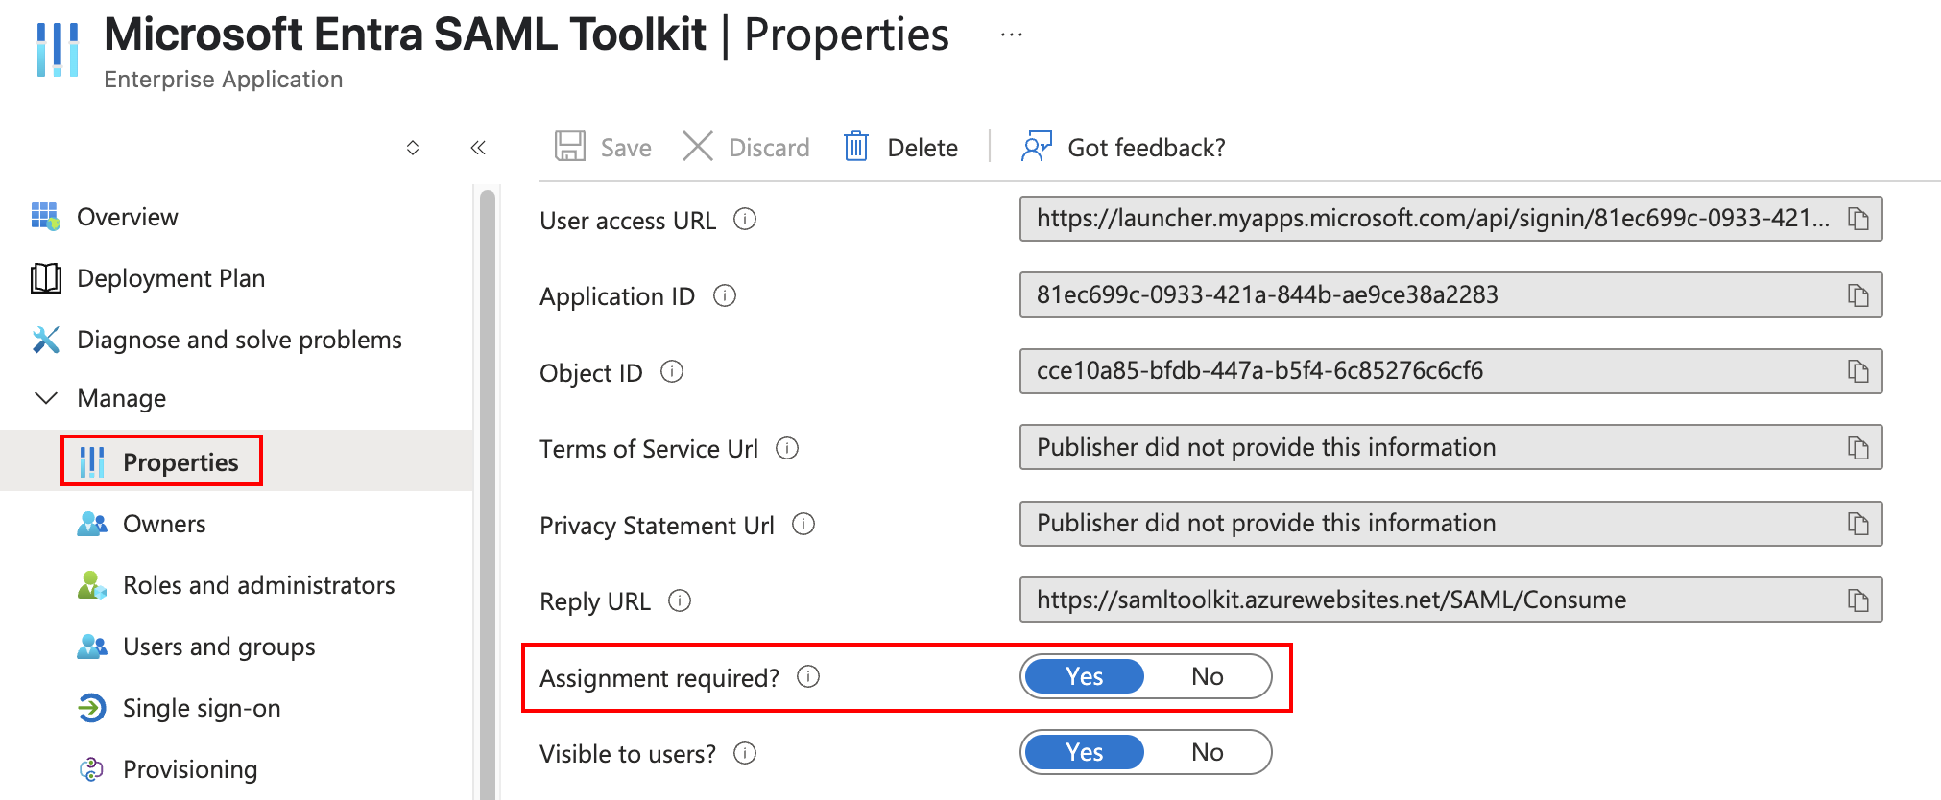Show info tooltip for Object ID
The height and width of the screenshot is (800, 1941).
tap(672, 371)
